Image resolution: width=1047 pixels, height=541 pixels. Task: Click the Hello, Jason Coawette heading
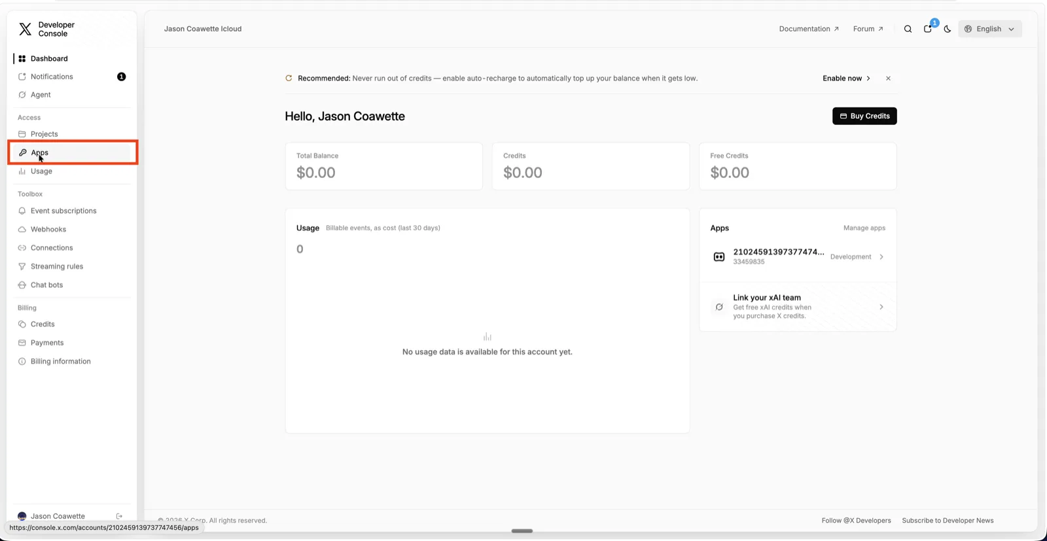(x=345, y=116)
